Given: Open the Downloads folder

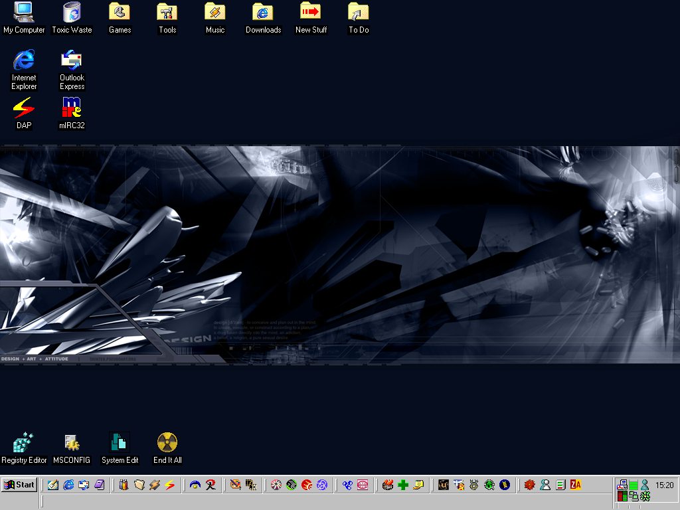Looking at the screenshot, I should click(263, 13).
